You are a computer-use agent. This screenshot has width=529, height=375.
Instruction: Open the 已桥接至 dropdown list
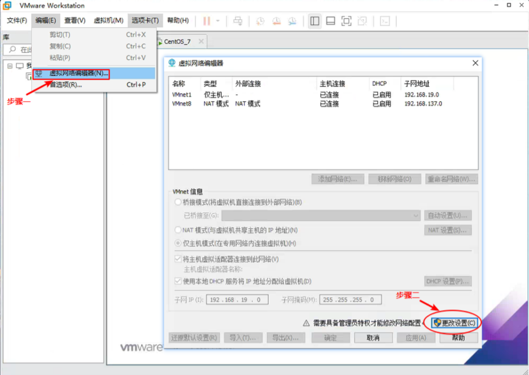(321, 215)
